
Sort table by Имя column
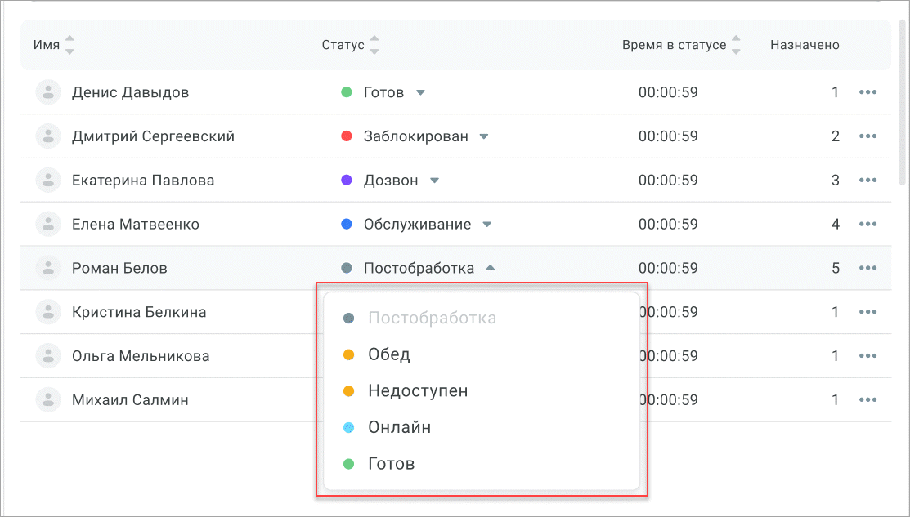69,45
